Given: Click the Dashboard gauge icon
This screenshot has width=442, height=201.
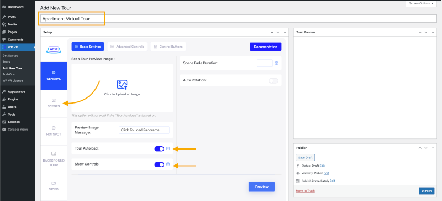Looking at the screenshot, I should click(x=4, y=7).
